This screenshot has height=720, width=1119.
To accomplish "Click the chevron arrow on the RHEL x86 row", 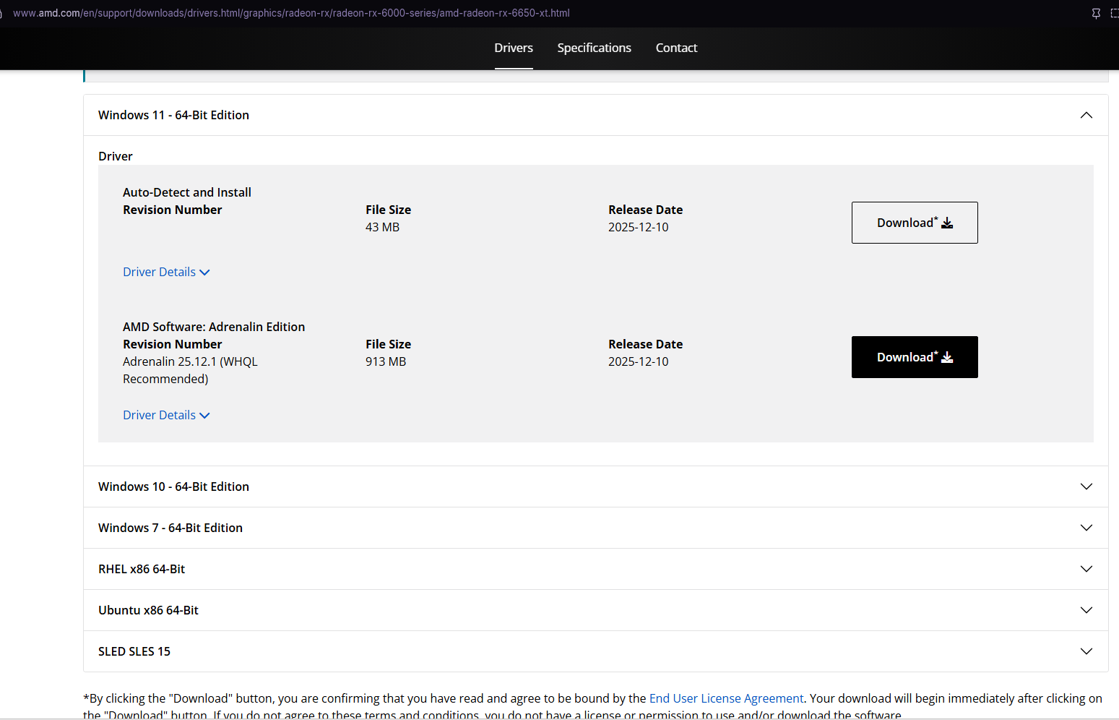I will pos(1086,569).
